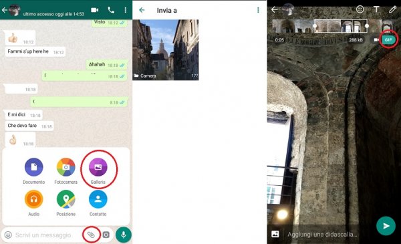Choose Contatto attachment option
Screen dimensions: 401x244
(x=98, y=203)
